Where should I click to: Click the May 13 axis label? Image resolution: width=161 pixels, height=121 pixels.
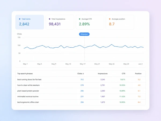[x=68, y=64]
